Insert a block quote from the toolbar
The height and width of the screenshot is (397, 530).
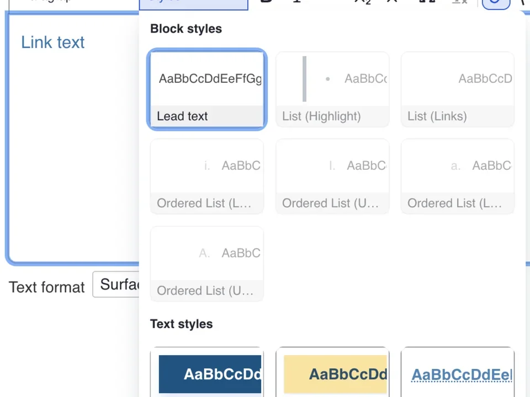click(x=427, y=2)
